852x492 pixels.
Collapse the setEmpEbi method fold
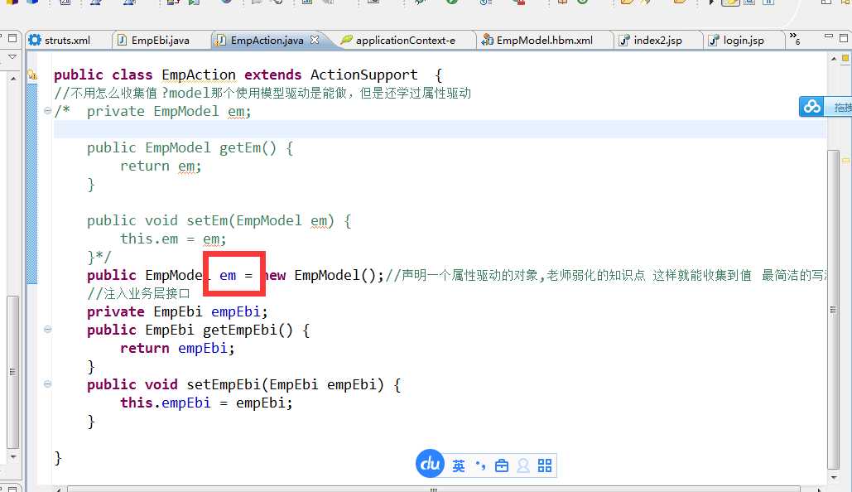47,384
